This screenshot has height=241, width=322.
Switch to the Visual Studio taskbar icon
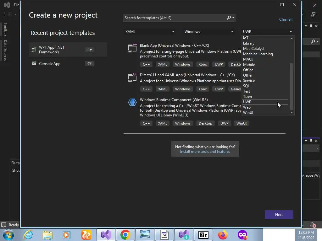pos(106,235)
